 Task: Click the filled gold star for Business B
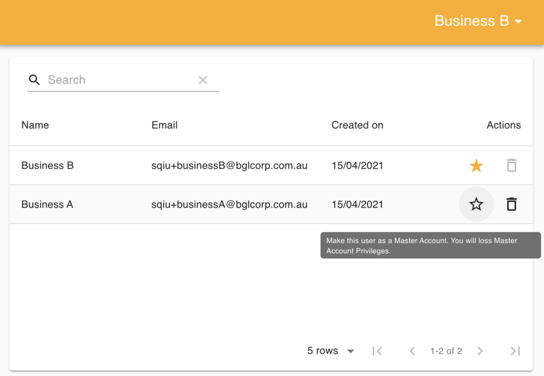pos(477,166)
